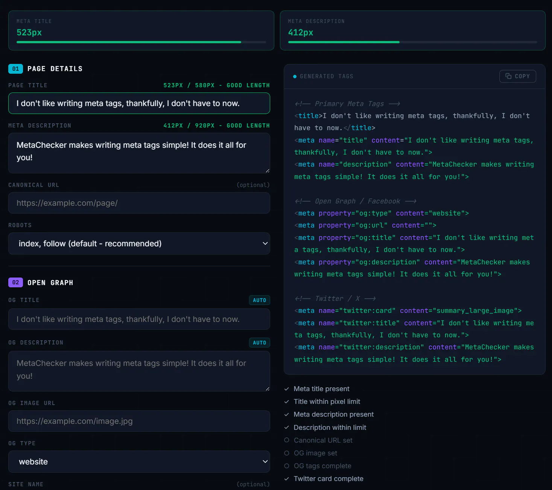
Task: Click the 'Primary Meta Tags' code comment
Action: 347,104
